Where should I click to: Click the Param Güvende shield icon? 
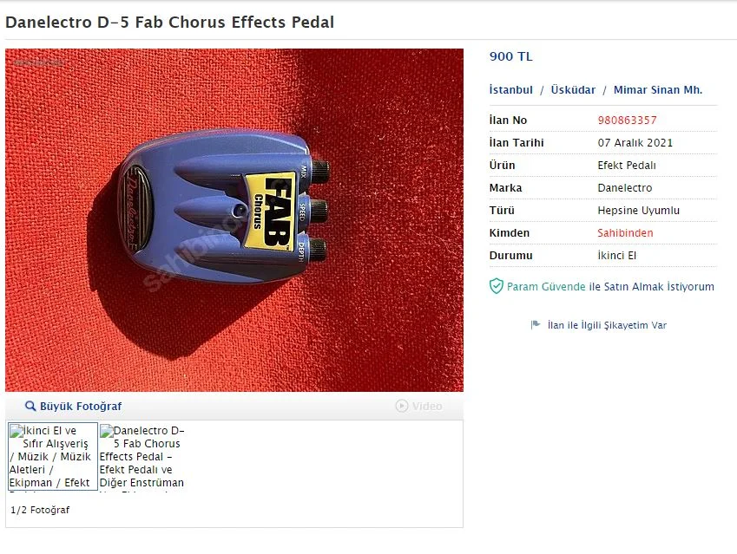(496, 286)
